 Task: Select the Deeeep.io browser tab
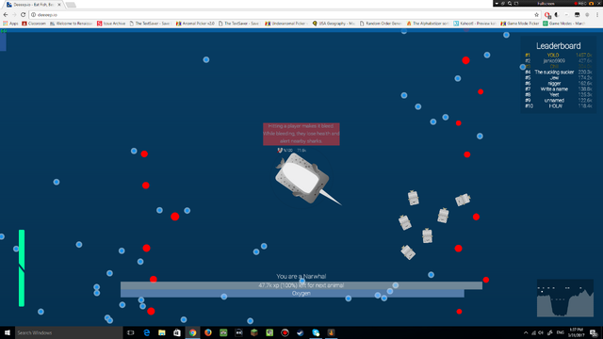click(34, 5)
